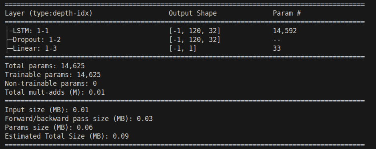Click the Total params: 14,625 line
The image size is (376, 149).
(45, 66)
